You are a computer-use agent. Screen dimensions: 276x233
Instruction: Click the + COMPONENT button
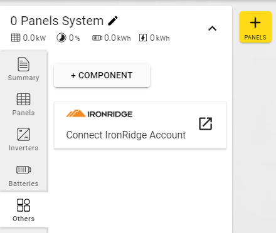(102, 75)
